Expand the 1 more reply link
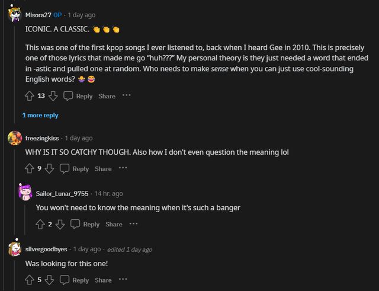This screenshot has height=291, width=379. [40, 115]
